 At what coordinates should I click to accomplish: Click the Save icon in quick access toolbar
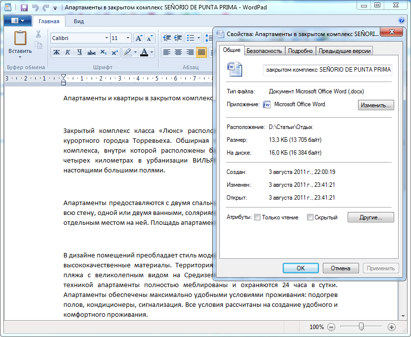(24, 8)
